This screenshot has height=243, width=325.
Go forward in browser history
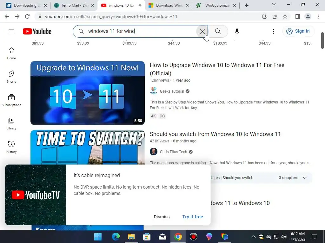[x=17, y=16]
